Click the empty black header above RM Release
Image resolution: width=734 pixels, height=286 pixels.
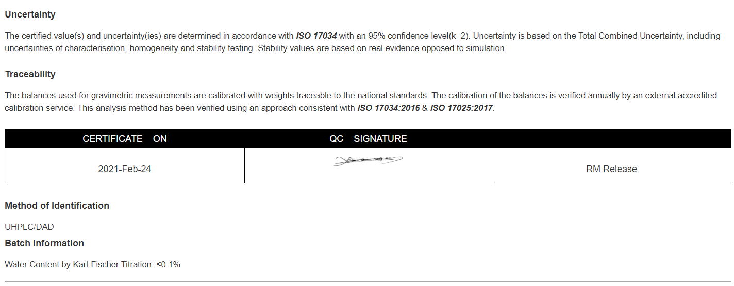tap(611, 139)
